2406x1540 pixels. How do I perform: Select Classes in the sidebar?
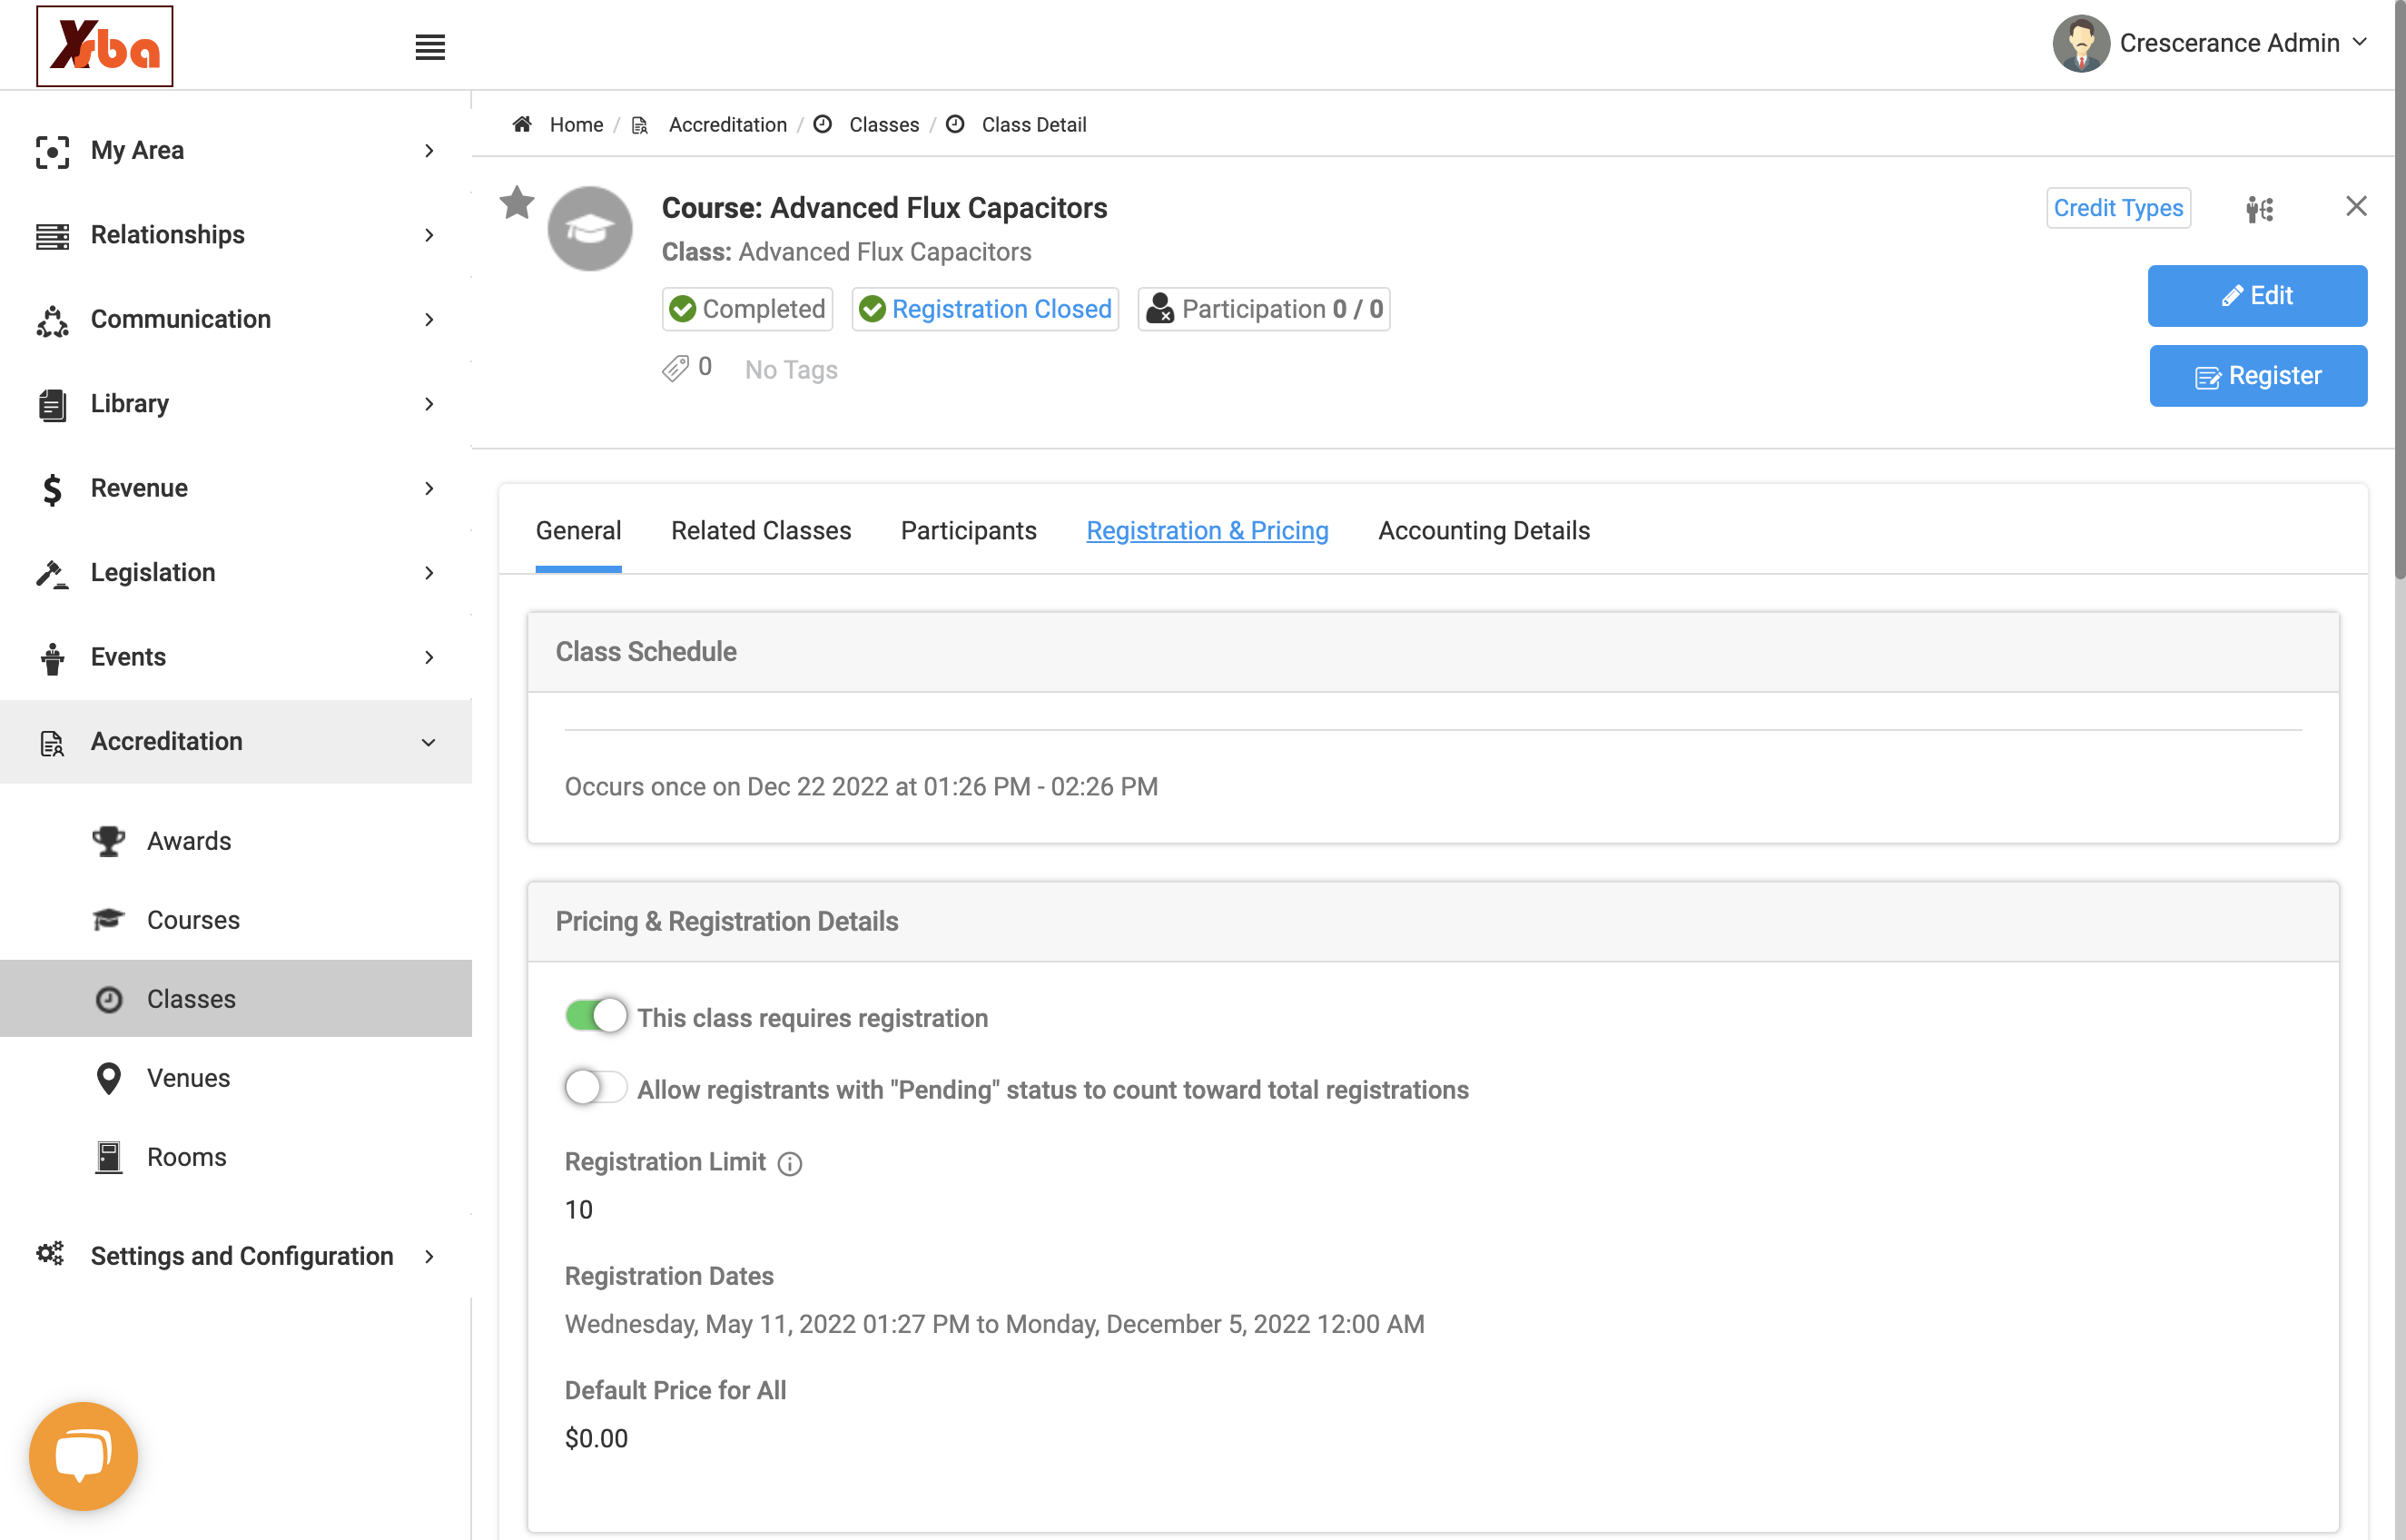(236, 999)
